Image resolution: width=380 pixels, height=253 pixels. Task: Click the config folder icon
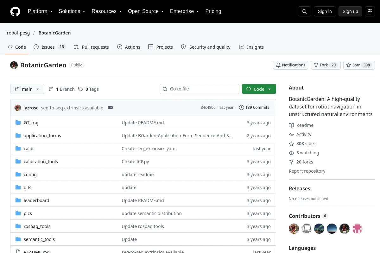pyautogui.click(x=18, y=175)
